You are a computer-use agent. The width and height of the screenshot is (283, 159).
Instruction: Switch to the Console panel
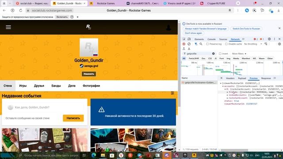coord(211,39)
